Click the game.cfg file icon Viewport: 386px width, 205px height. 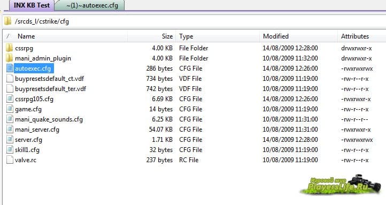pos(10,109)
